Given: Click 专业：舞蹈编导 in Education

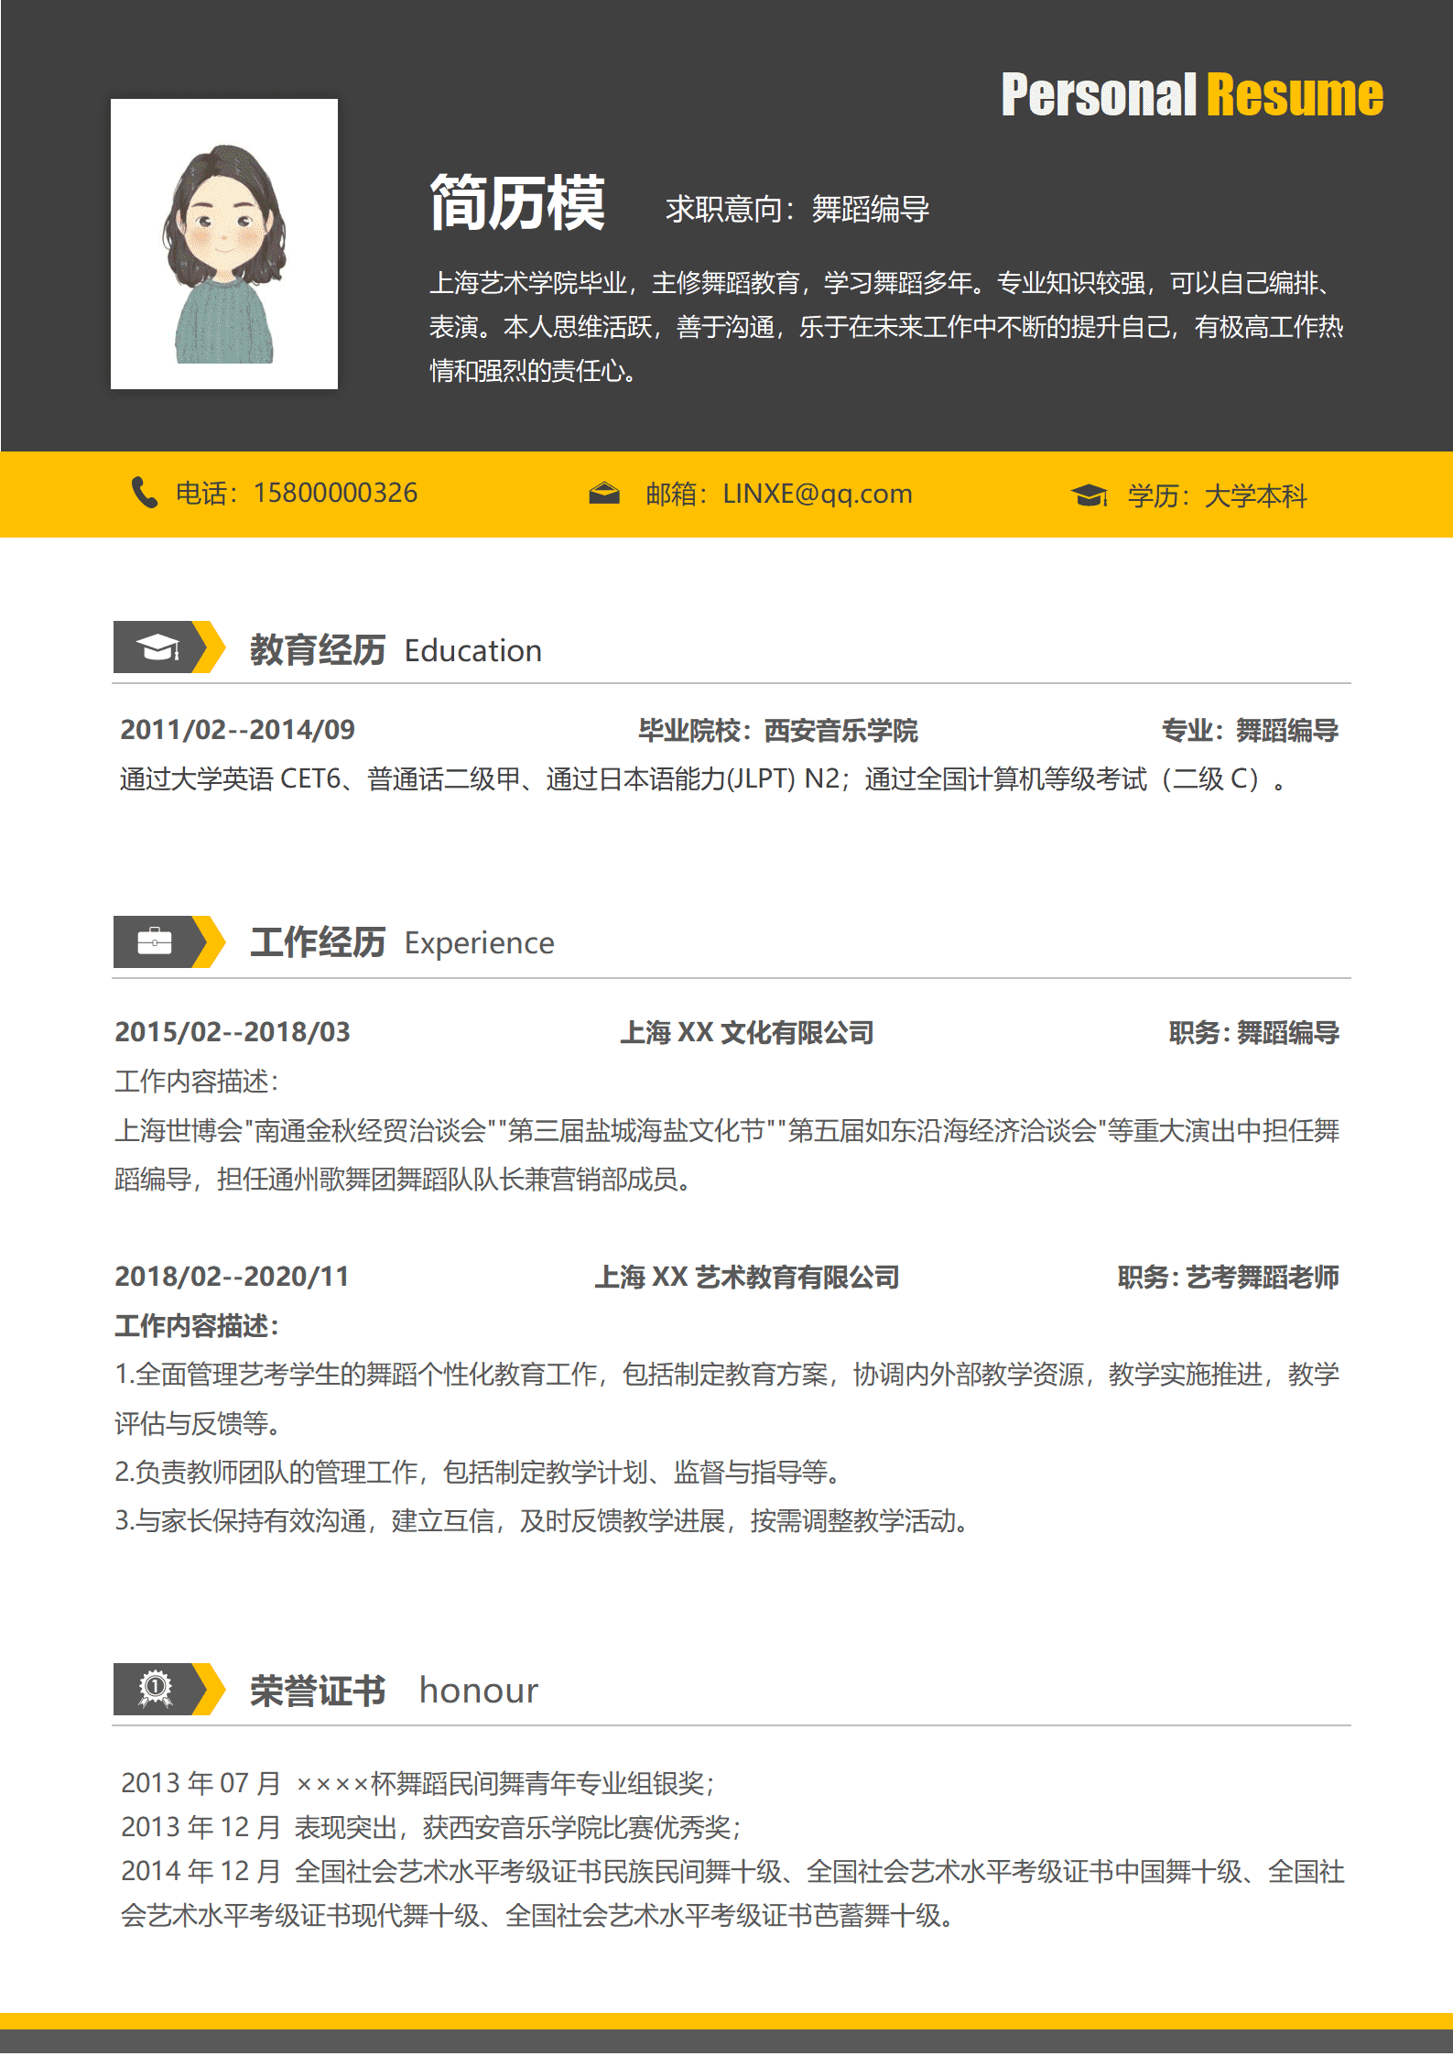Looking at the screenshot, I should point(1250,730).
